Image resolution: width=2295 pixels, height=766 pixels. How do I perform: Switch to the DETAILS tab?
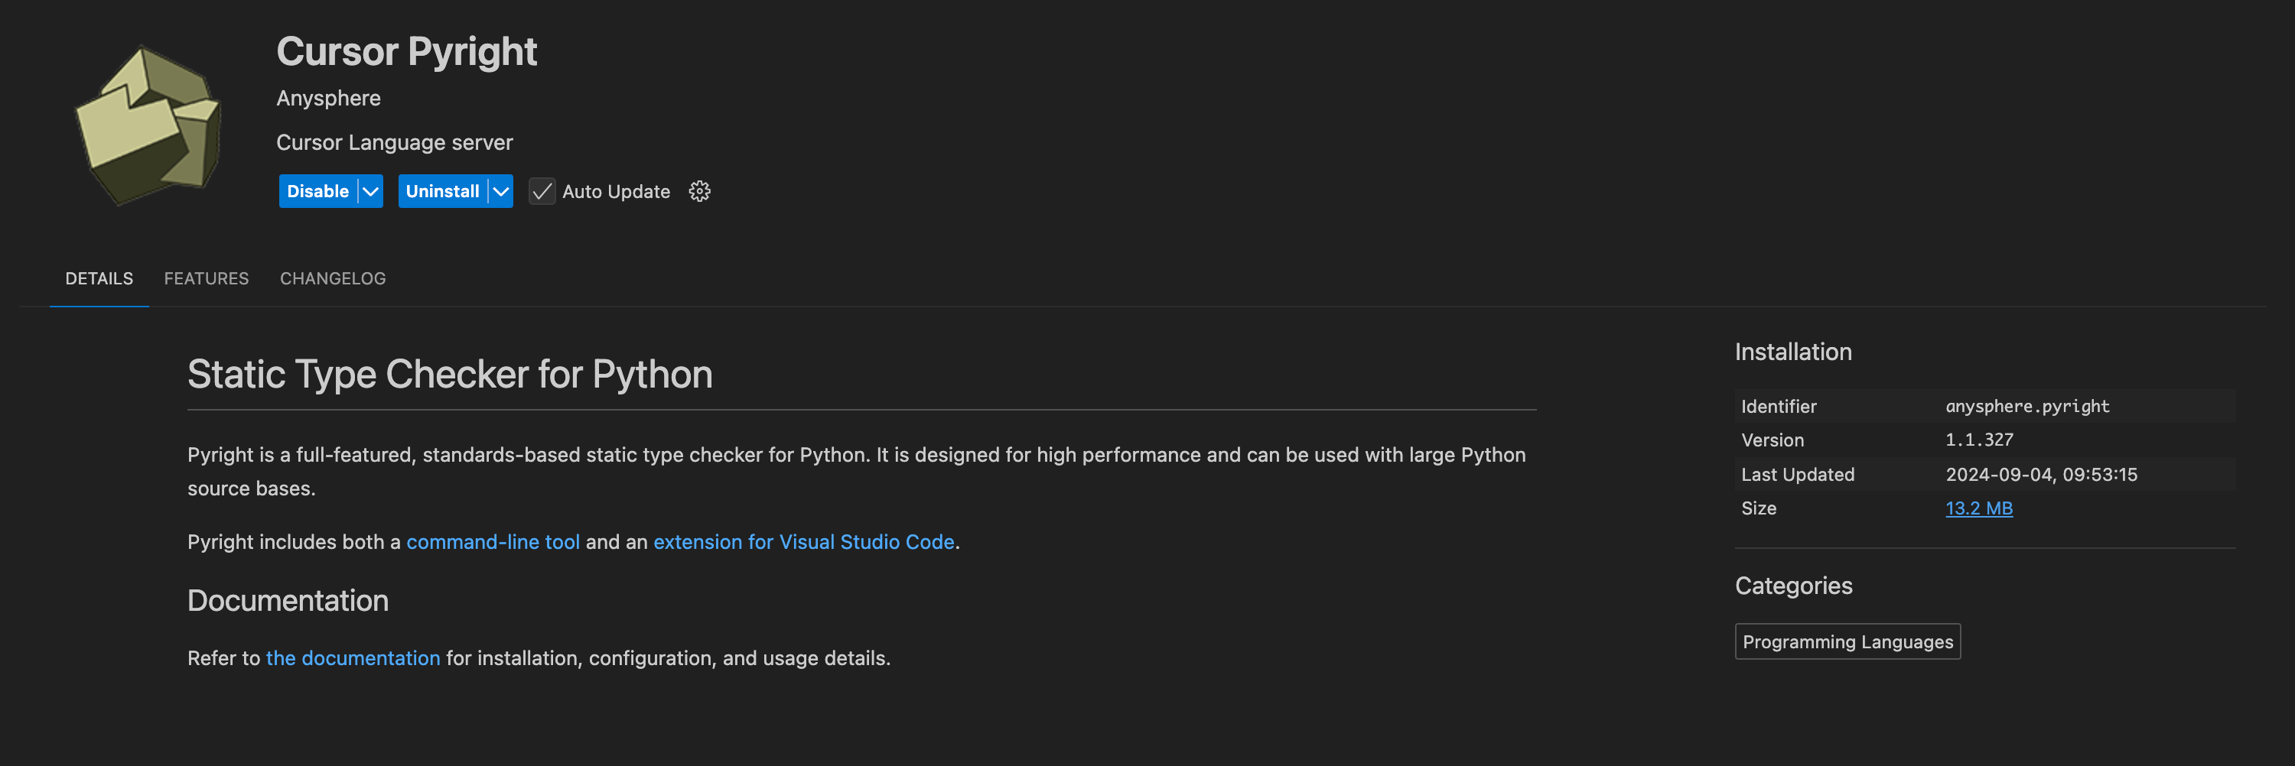click(x=99, y=279)
